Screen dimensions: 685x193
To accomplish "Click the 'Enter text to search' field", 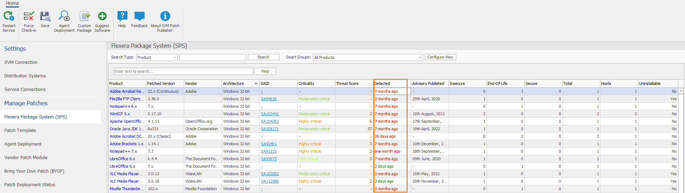I will [183, 71].
